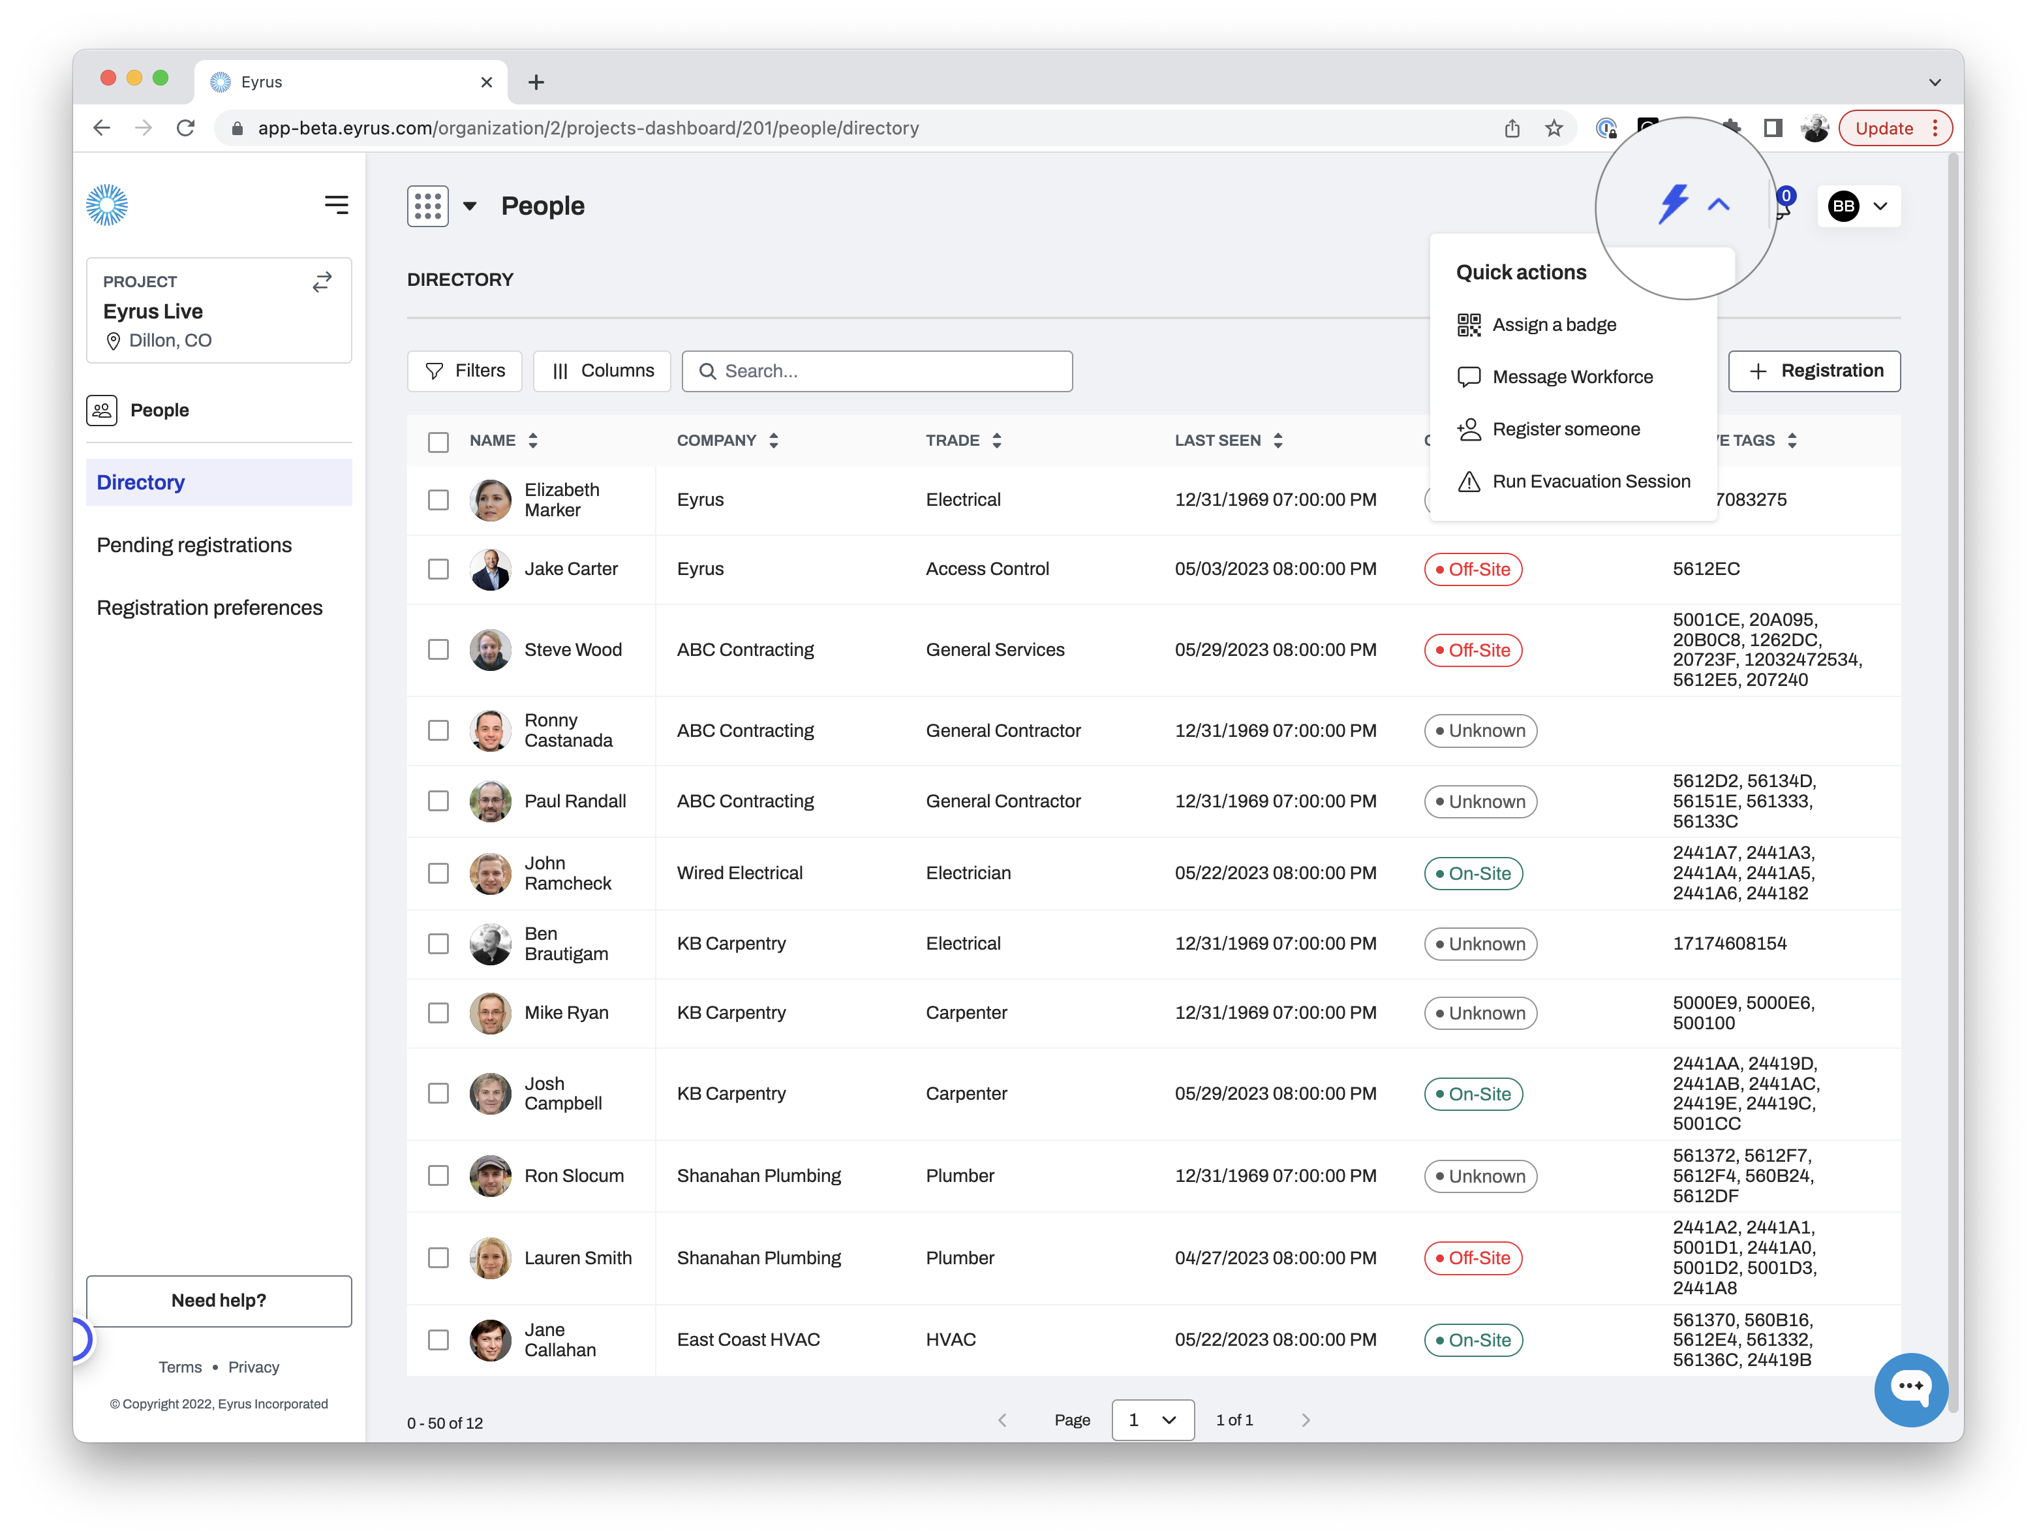Open the Privacy link
The height and width of the screenshot is (1539, 2037).
click(253, 1367)
